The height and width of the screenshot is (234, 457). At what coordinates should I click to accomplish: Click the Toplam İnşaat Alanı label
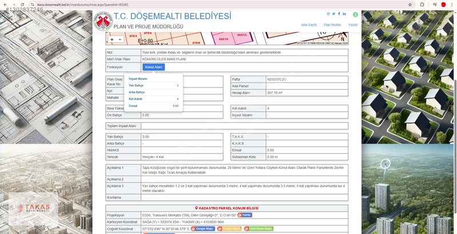click(x=123, y=126)
